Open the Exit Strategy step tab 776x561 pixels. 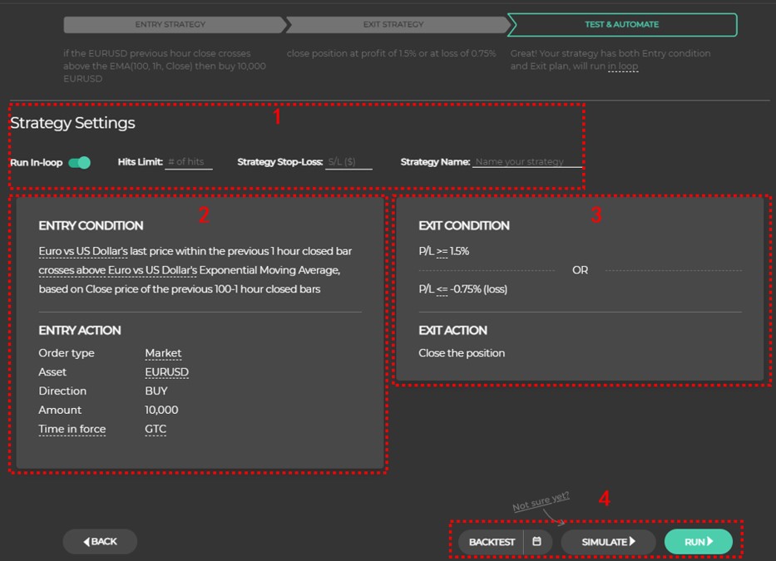point(393,25)
